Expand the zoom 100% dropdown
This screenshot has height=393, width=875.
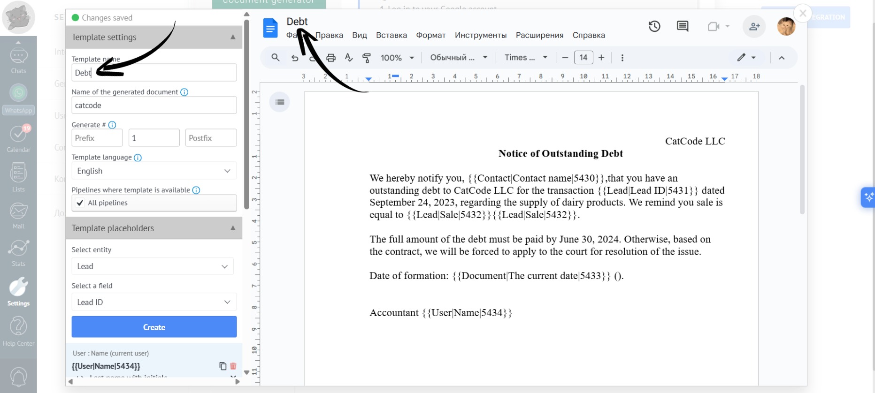point(397,58)
